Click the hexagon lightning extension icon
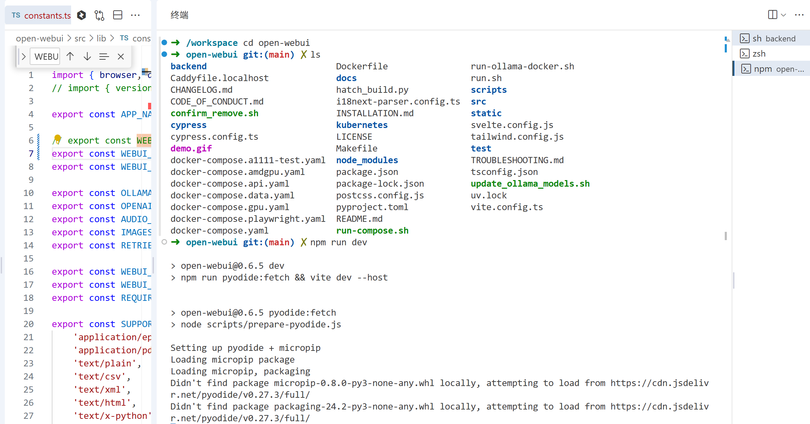 point(81,15)
